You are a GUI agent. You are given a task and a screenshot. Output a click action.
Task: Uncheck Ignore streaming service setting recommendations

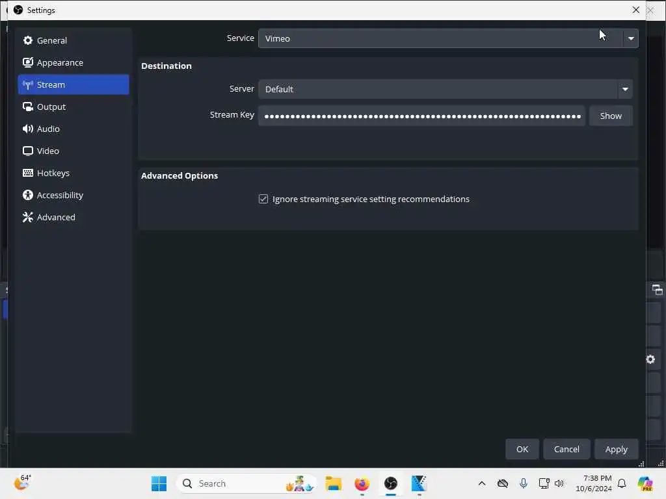tap(263, 199)
